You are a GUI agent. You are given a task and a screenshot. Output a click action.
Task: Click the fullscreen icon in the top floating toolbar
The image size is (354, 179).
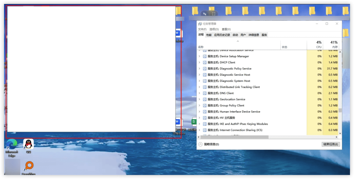coord(214,14)
